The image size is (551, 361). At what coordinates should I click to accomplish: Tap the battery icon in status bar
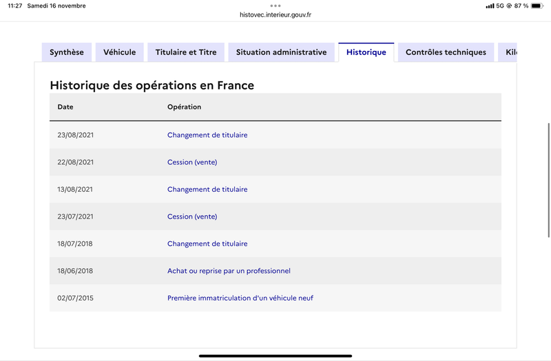point(537,6)
